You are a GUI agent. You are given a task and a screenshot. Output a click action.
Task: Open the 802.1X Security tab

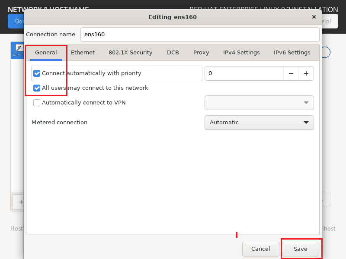pos(131,53)
